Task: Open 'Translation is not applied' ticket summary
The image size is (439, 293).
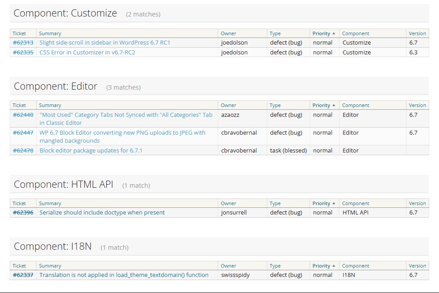Action: coord(124,275)
